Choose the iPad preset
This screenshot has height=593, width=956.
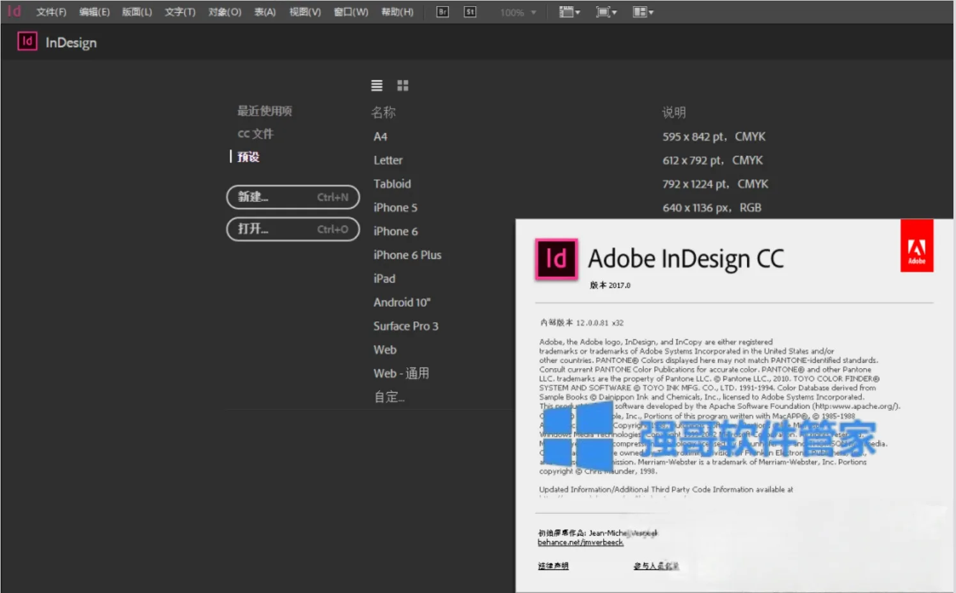pos(384,279)
